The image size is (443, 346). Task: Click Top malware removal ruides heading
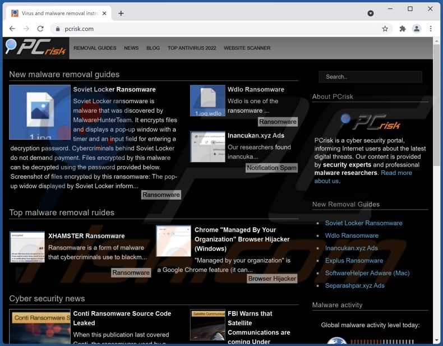(62, 213)
